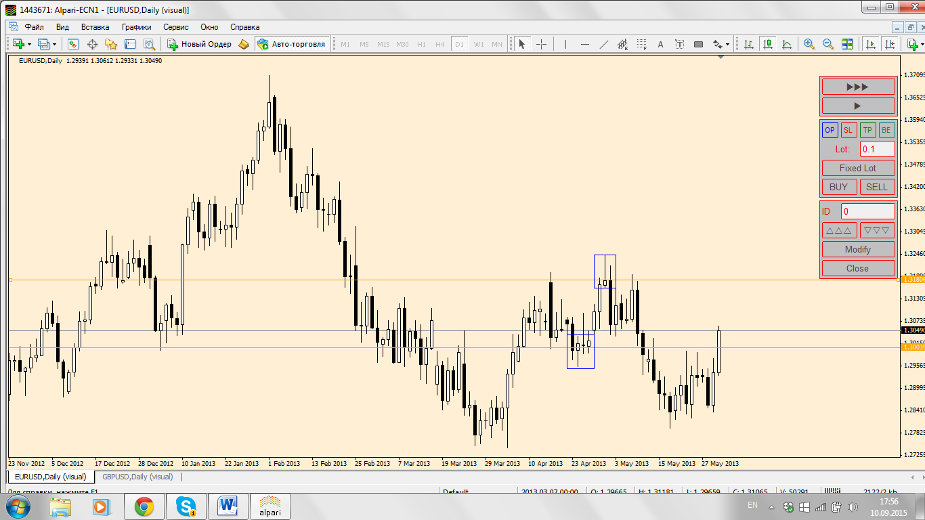
Task: Toggle the SL button in trade panel
Action: [x=848, y=130]
